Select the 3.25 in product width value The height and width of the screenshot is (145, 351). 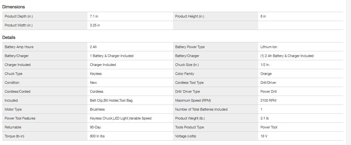[95, 25]
